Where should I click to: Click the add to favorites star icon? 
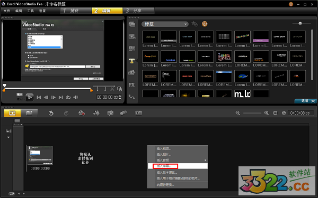pos(195,24)
